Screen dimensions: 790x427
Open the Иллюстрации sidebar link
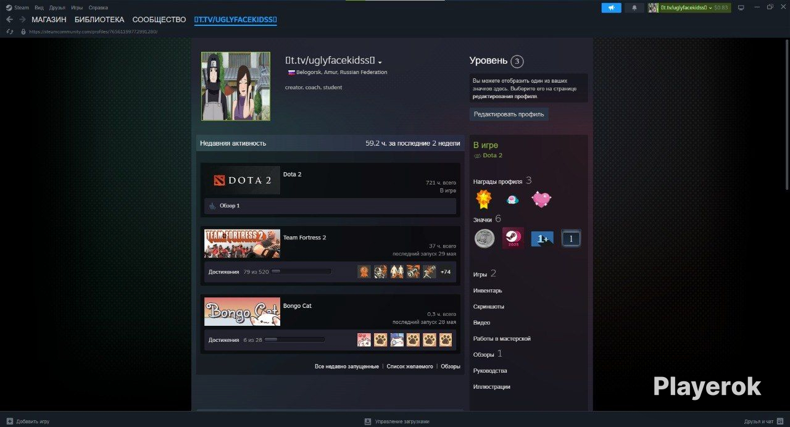[x=492, y=387]
